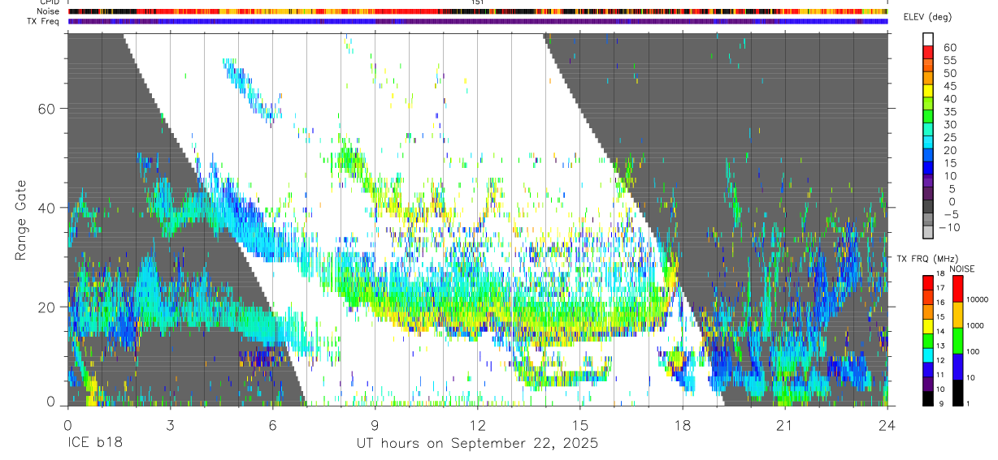Select the '17' label on TX frequency legend
The image size is (998, 460).
[x=939, y=288]
